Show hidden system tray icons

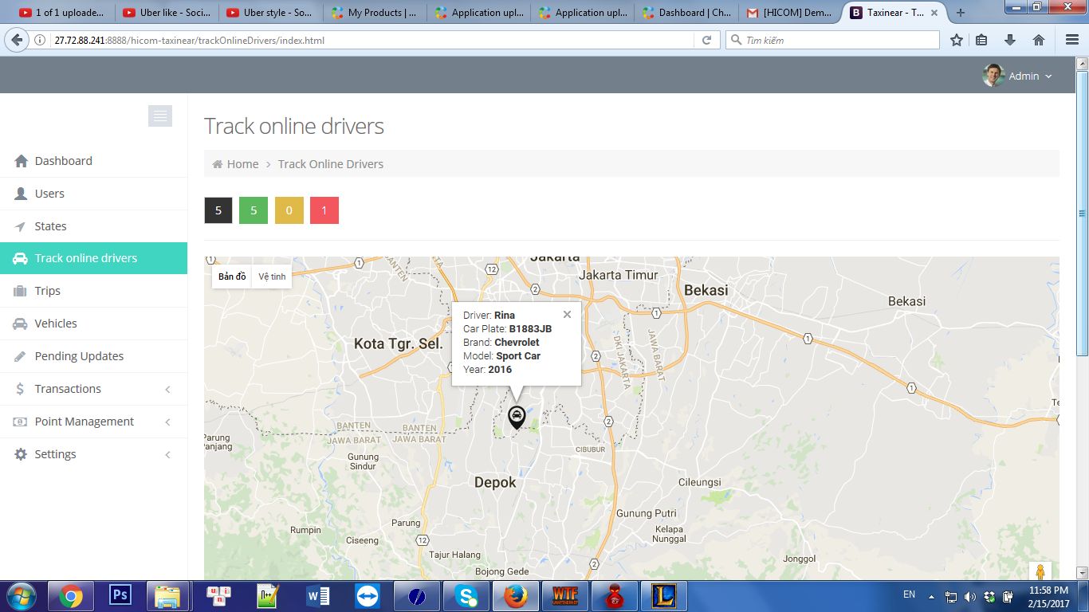[x=930, y=596]
